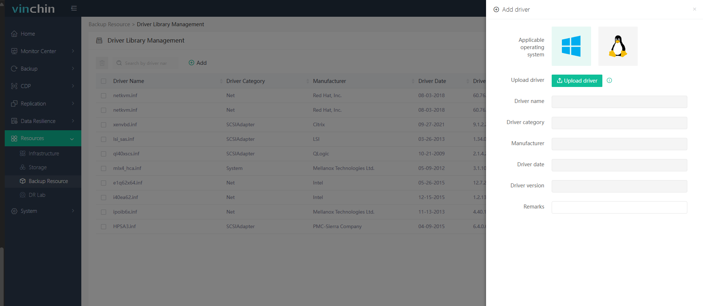Click the Vinchin logo
The height and width of the screenshot is (306, 703).
pos(33,9)
